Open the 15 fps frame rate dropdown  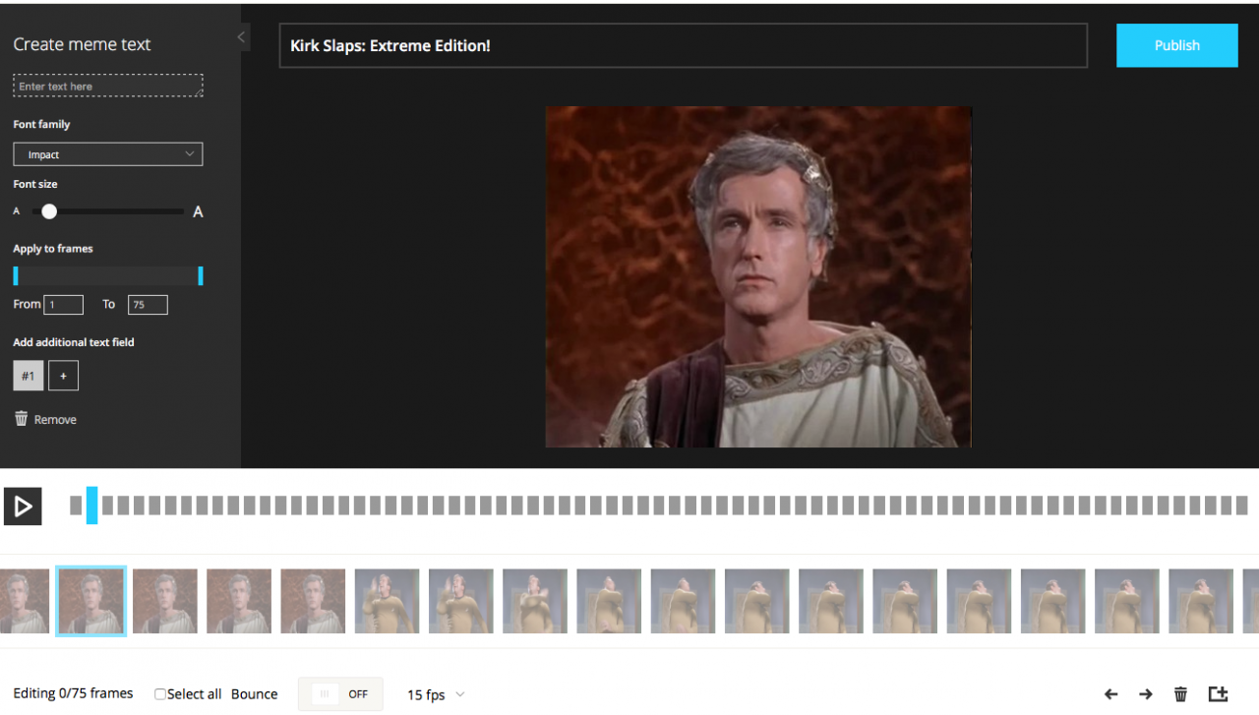[436, 694]
